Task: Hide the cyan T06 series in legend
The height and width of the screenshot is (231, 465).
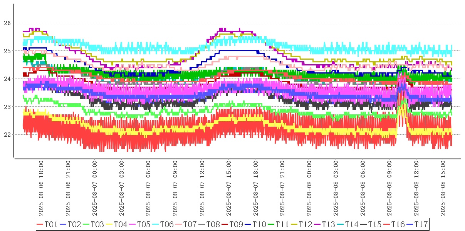Action: (x=166, y=224)
